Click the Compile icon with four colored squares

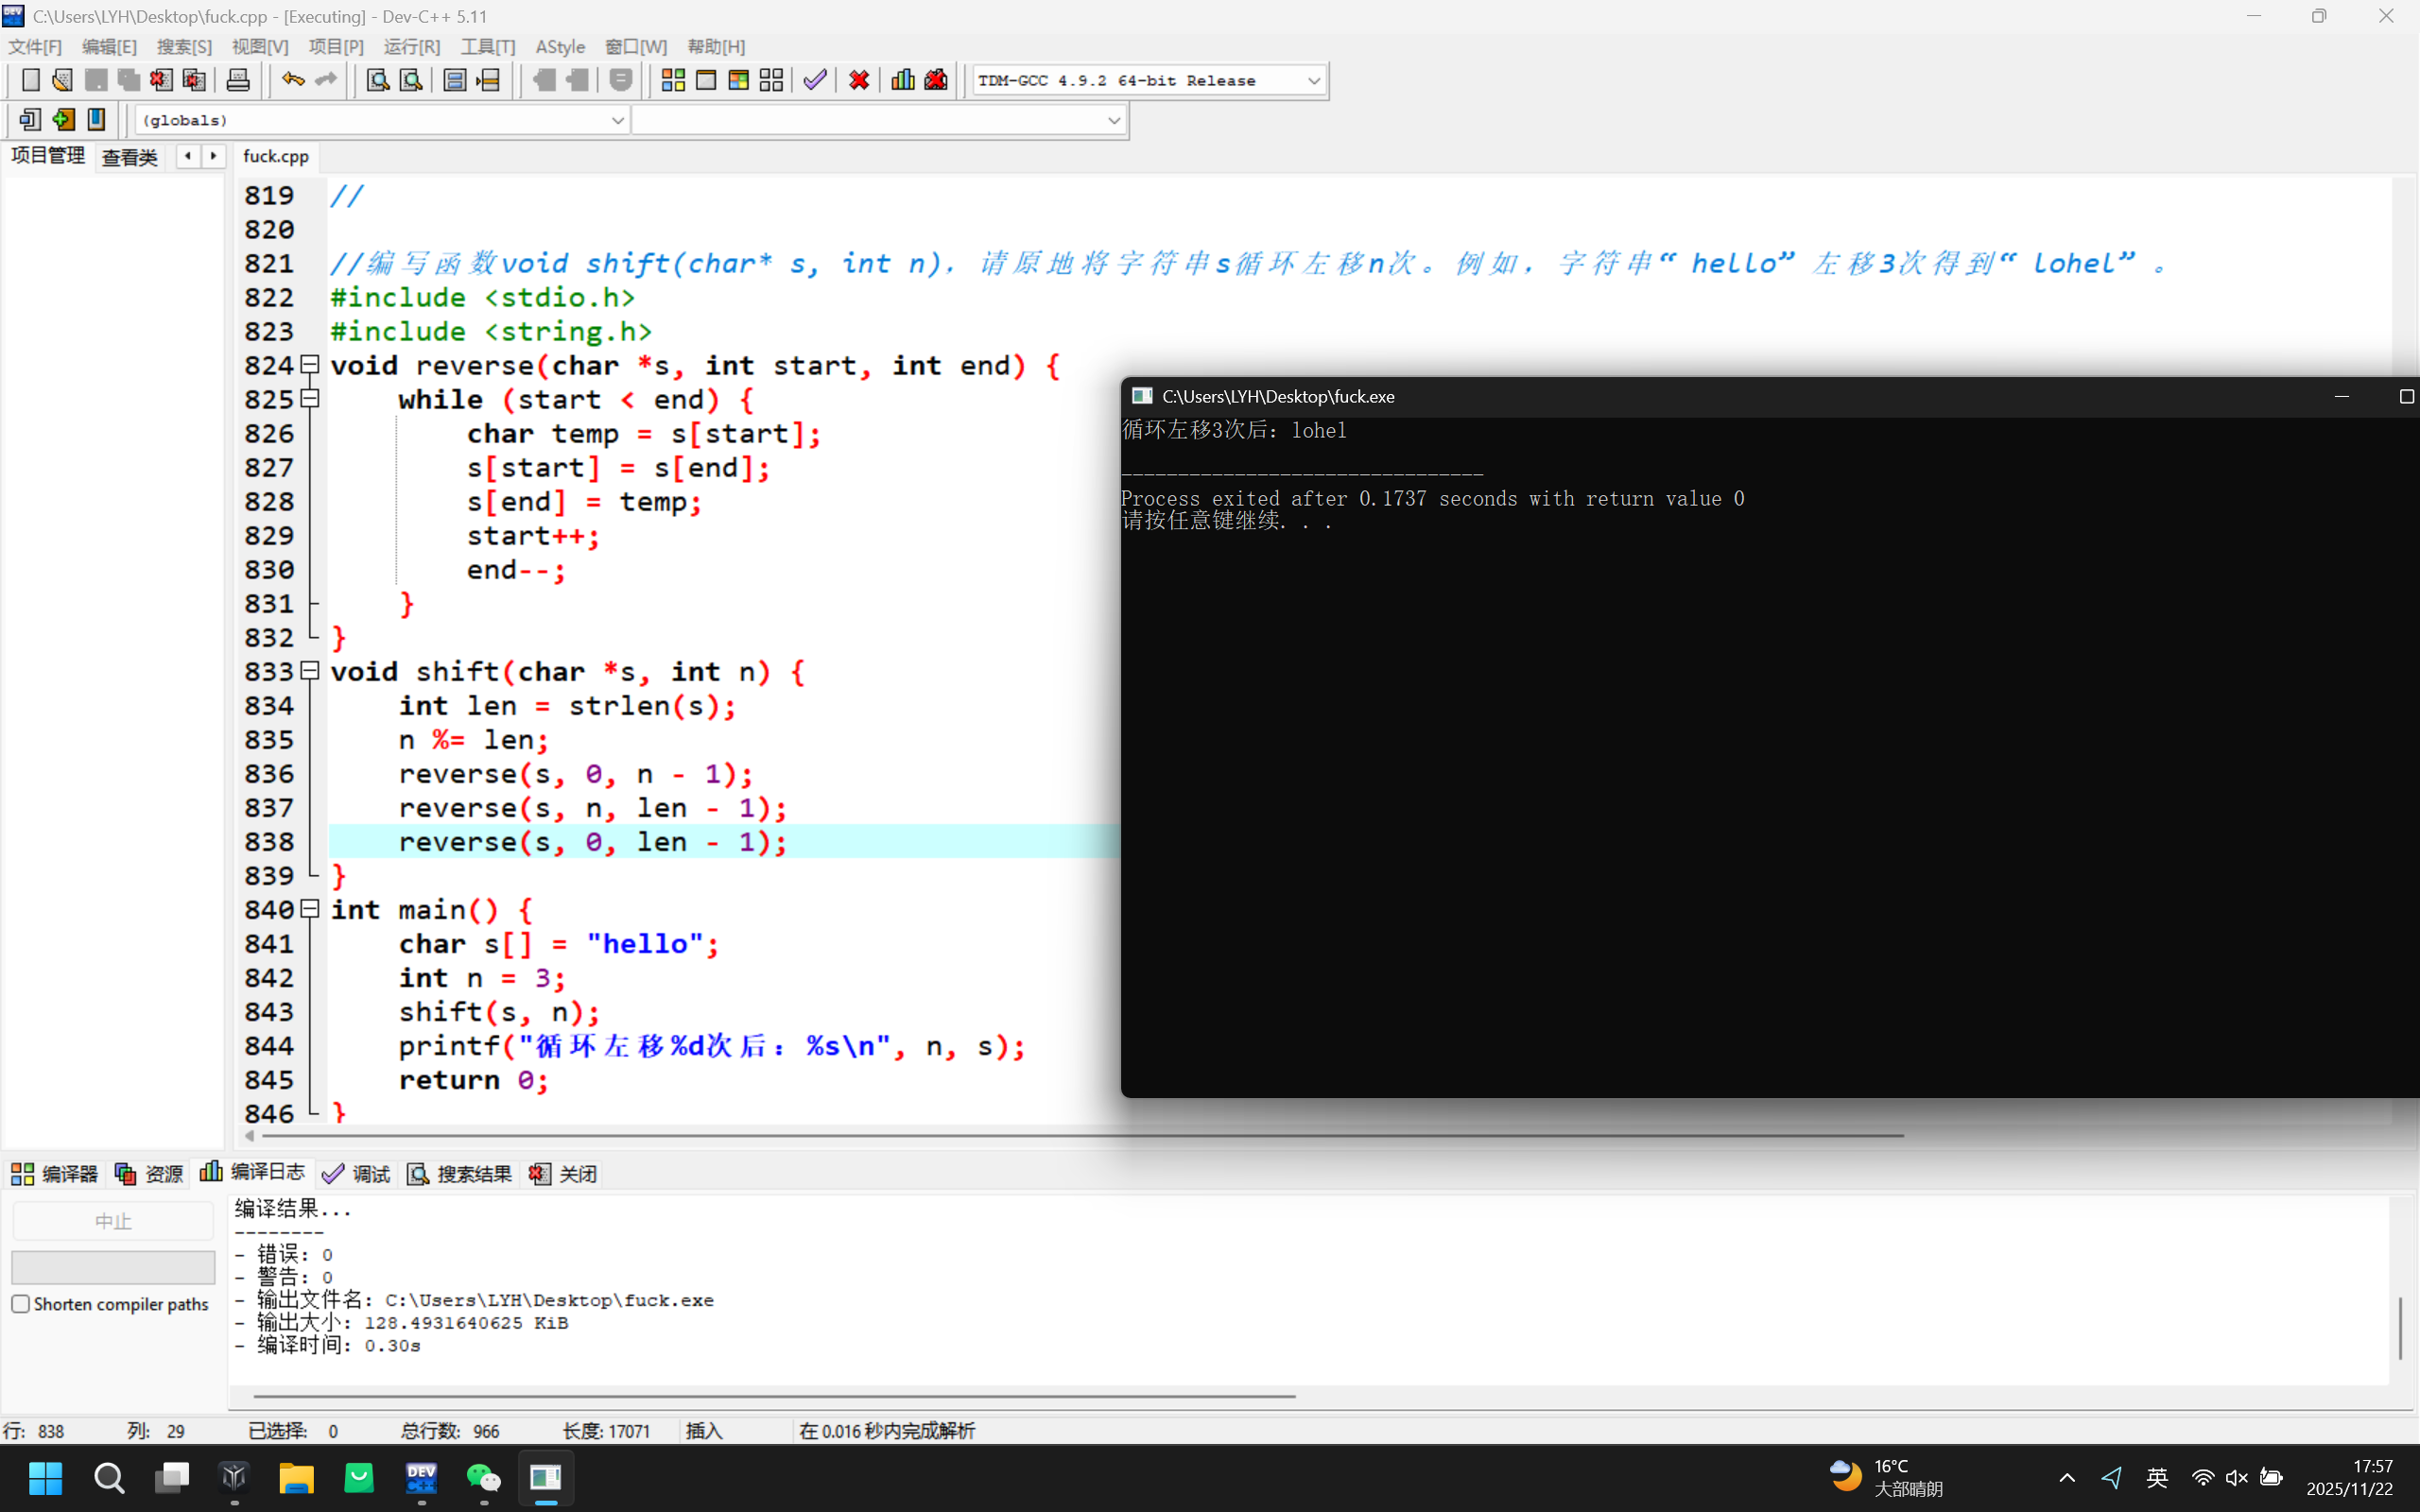coord(673,80)
